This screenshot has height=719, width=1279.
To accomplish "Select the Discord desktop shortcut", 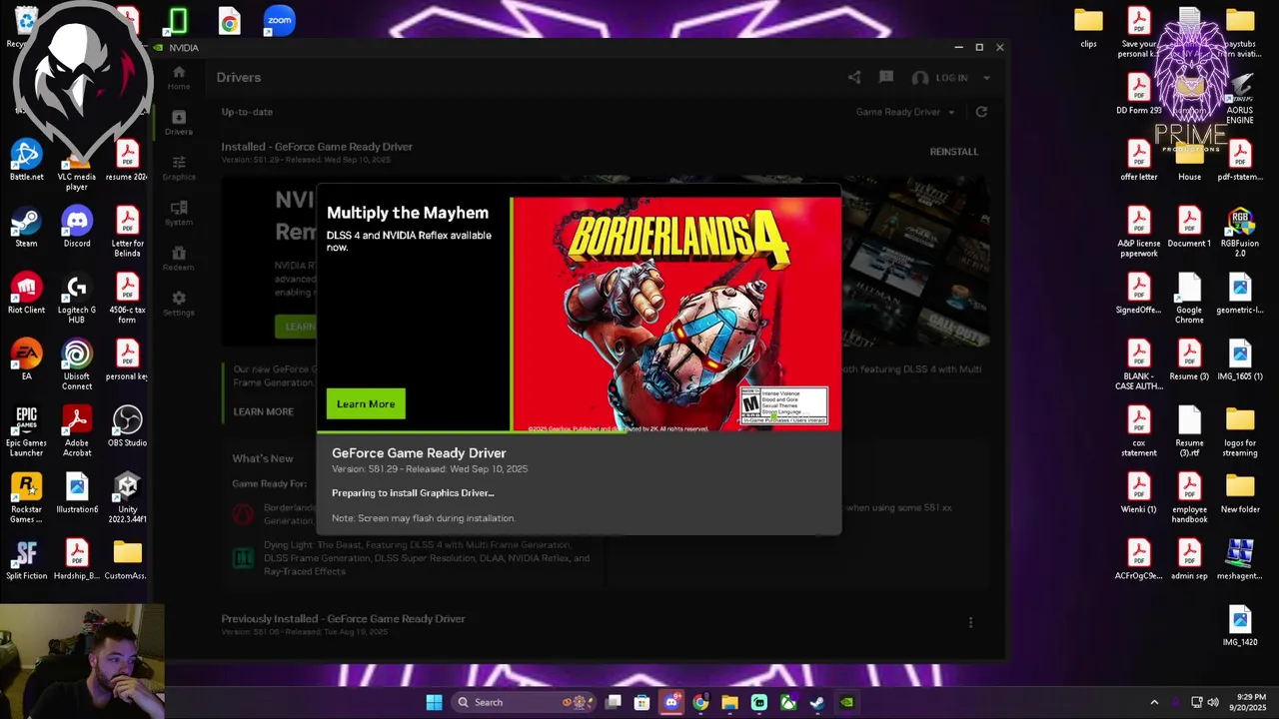I will [77, 227].
